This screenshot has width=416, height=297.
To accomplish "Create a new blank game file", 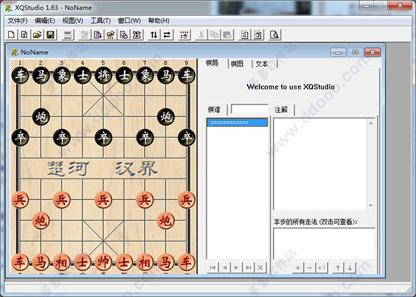I will click(x=11, y=35).
